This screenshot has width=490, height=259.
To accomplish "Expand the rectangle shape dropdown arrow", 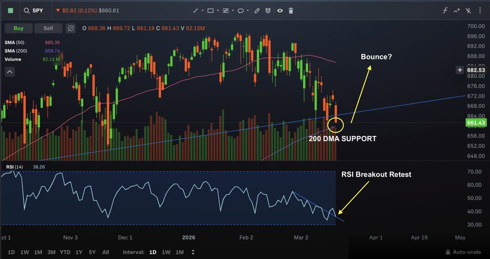I will (218, 11).
